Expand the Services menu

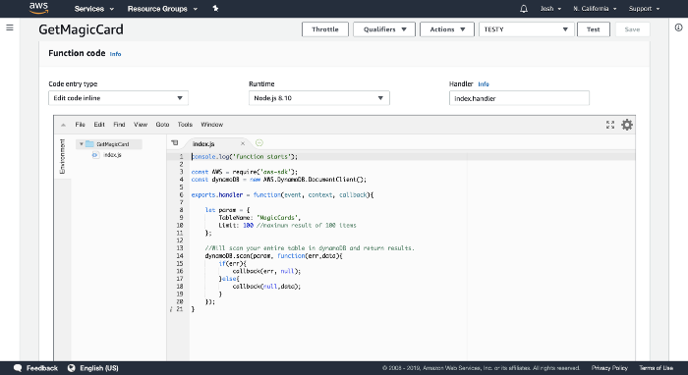pos(94,9)
